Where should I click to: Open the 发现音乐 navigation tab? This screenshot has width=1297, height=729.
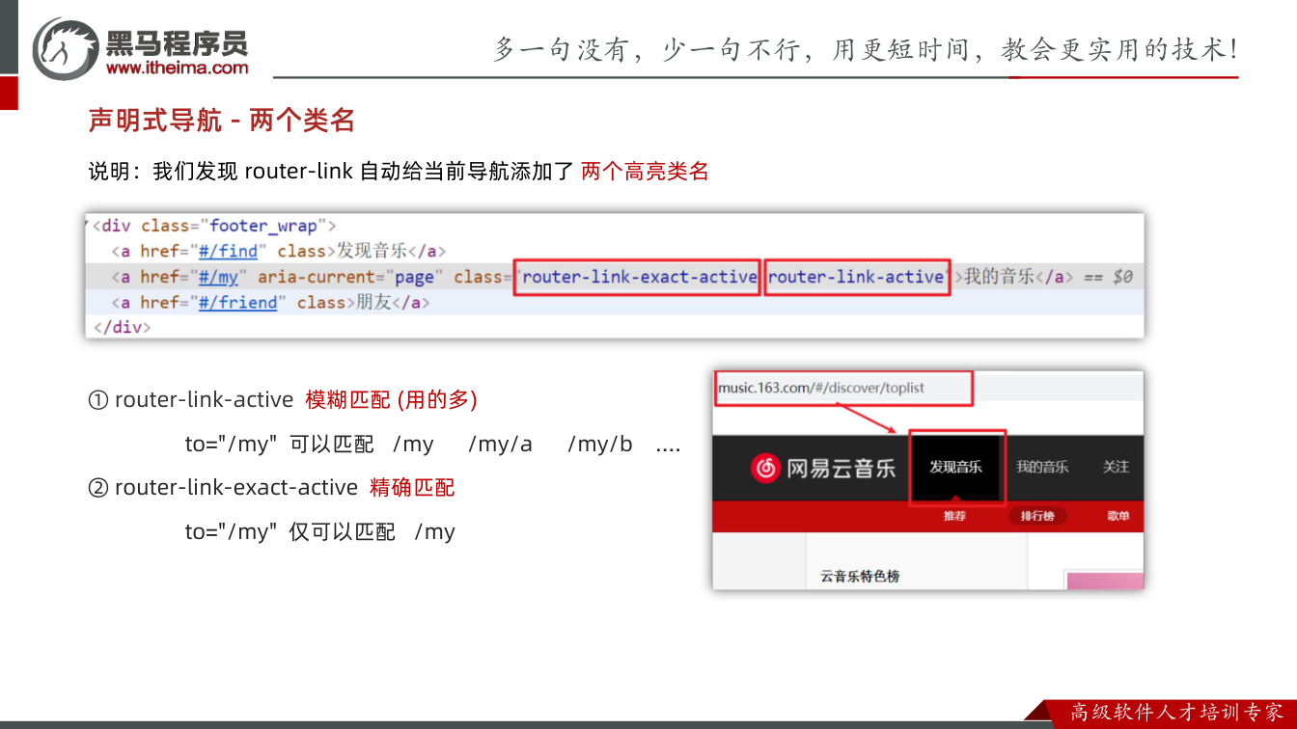[955, 467]
